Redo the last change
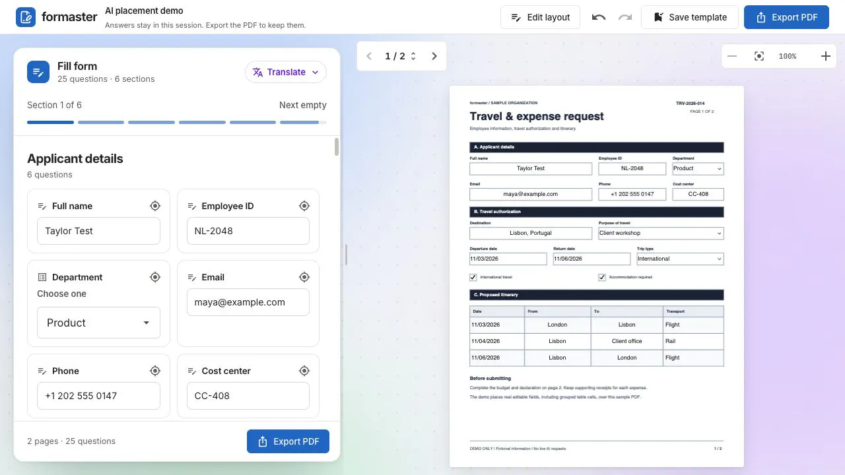 click(x=625, y=17)
